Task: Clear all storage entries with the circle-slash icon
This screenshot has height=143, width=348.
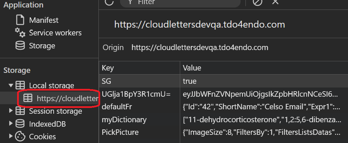Action: tap(257, 2)
